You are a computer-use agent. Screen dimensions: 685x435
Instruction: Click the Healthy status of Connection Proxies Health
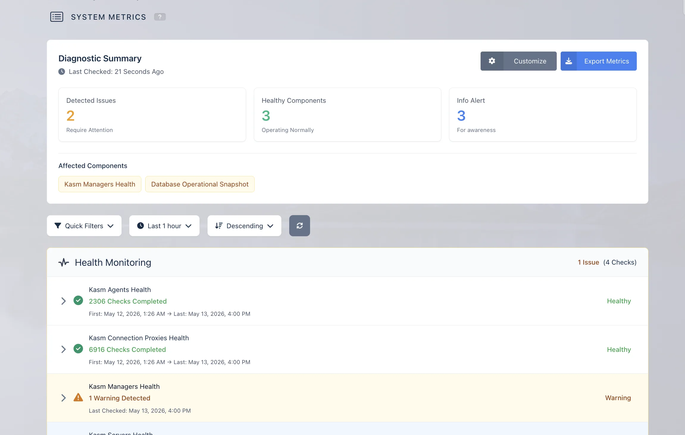[619, 349]
